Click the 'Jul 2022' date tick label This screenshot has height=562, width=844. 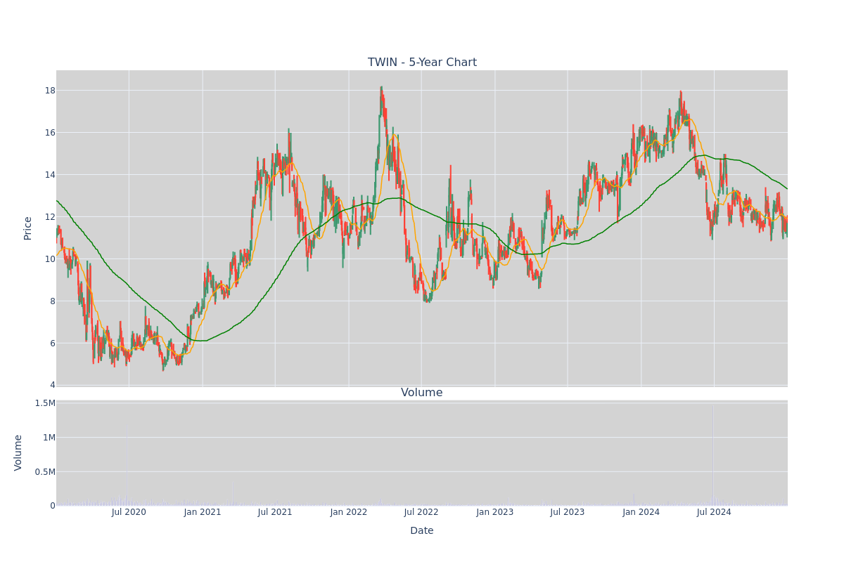(x=421, y=512)
